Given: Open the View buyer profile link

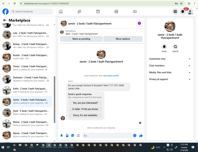Looking at the screenshot, I should (111, 76).
